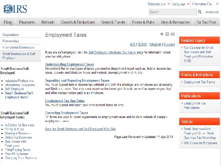221x166 pixels.
Task: Open the Language dropdown
Action: click(x=181, y=4)
